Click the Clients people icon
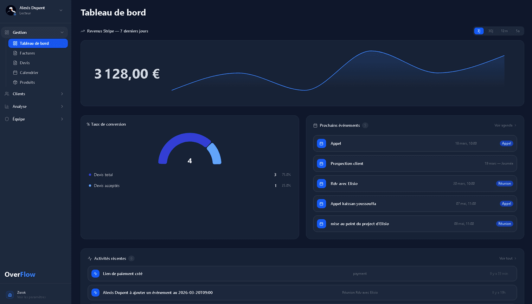This screenshot has height=304, width=532. [x=7, y=94]
